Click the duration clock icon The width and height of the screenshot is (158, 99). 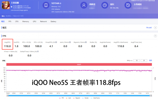(105, 5)
